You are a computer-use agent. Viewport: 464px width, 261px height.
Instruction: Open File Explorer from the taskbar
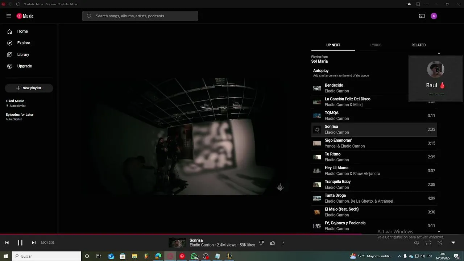tap(134, 256)
